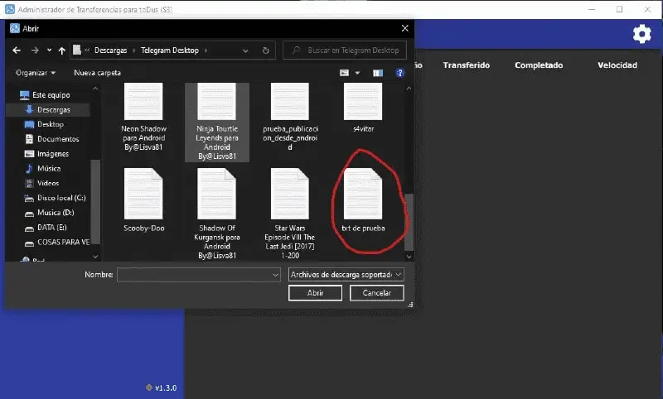Image resolution: width=663 pixels, height=399 pixels.
Task: Click the Transferido column header
Action: (467, 65)
